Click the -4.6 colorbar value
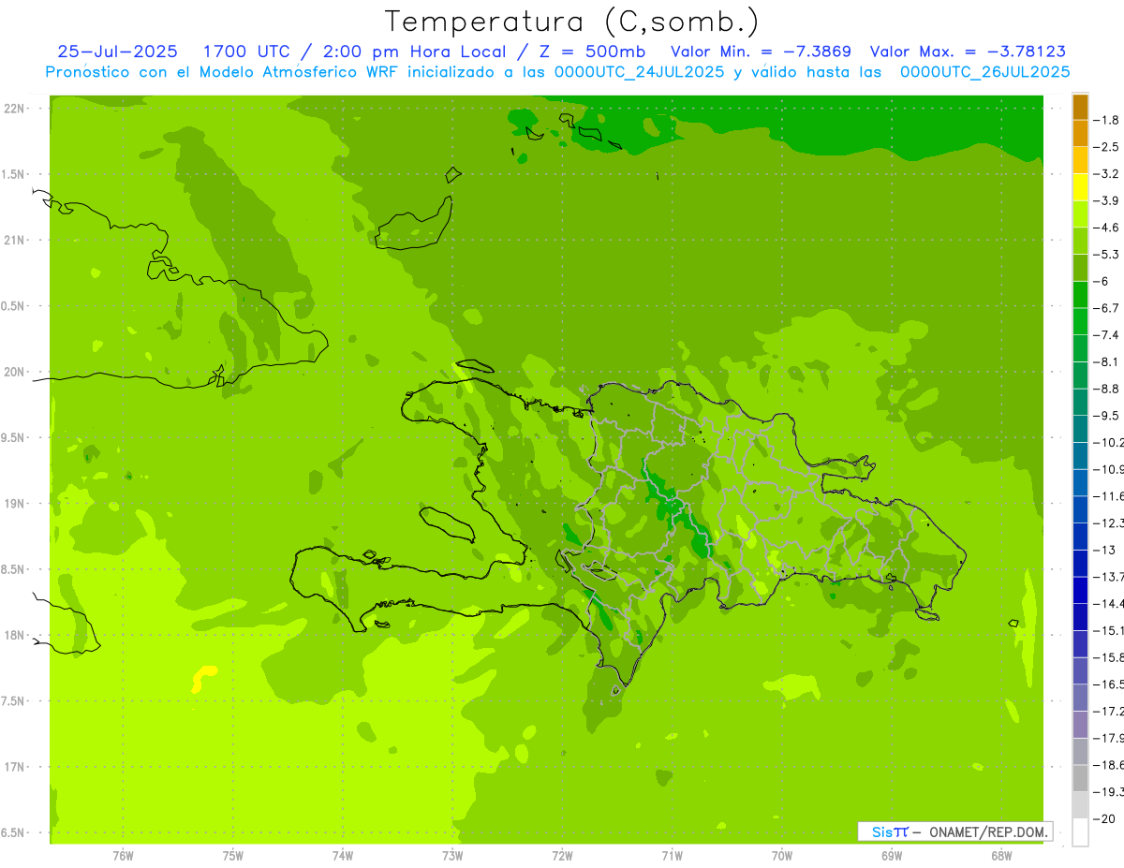Screen dimensions: 1124x868 pos(1106,228)
